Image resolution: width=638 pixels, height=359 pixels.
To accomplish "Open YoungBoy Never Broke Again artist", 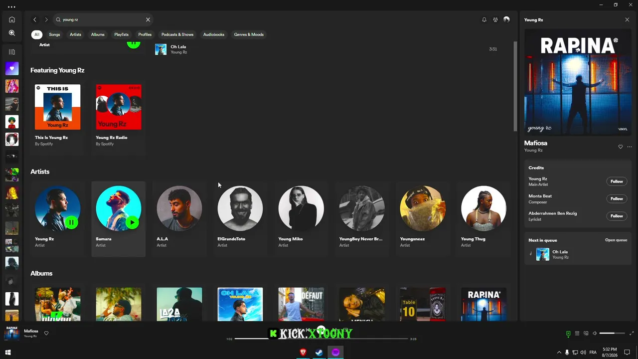I will [x=362, y=219].
